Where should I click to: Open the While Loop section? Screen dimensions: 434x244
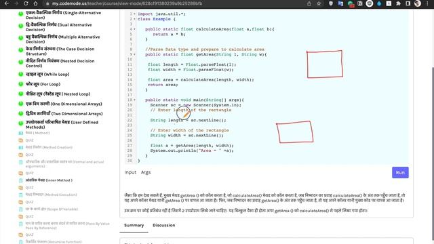[x=47, y=74]
